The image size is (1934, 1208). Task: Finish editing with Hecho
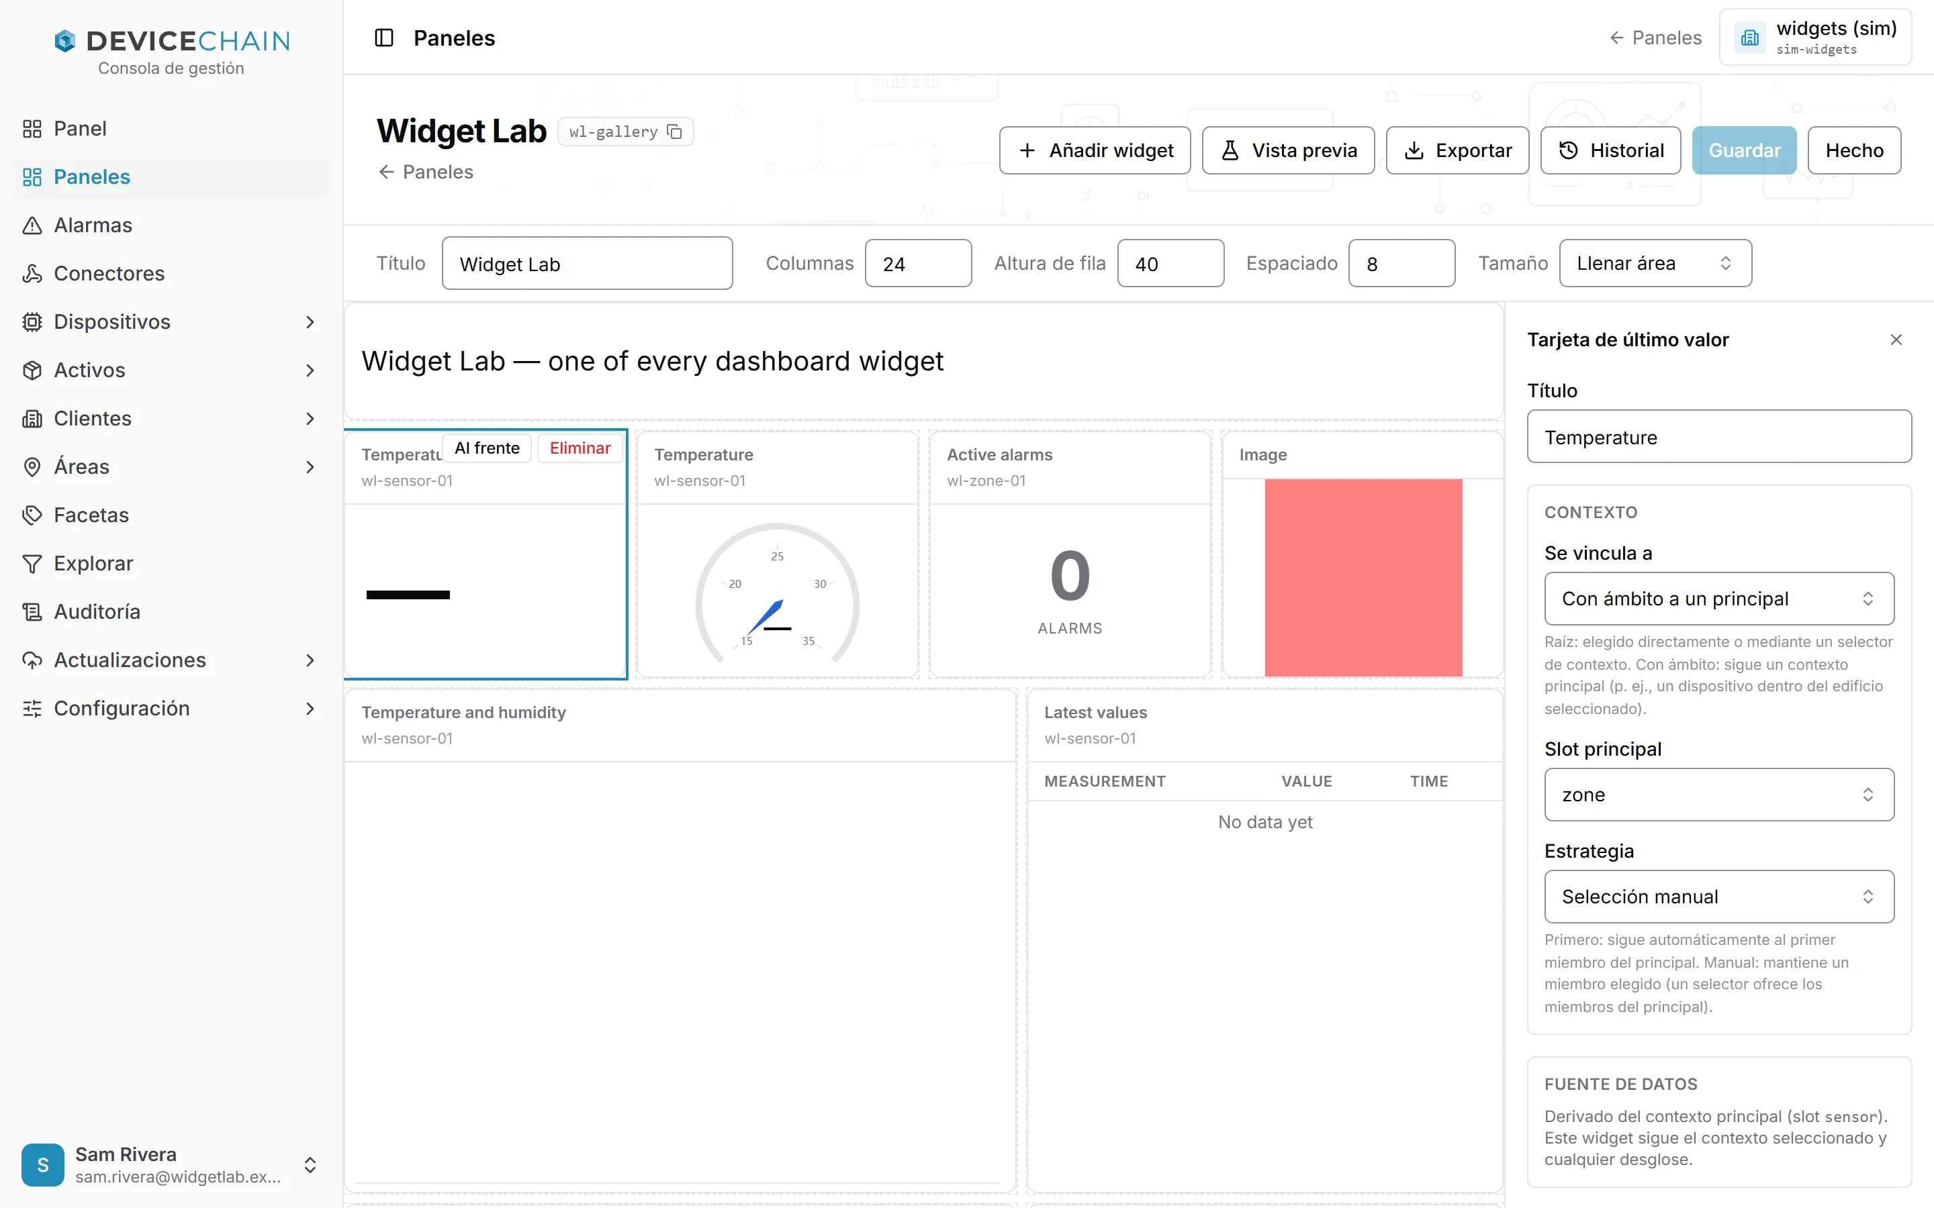click(x=1854, y=150)
